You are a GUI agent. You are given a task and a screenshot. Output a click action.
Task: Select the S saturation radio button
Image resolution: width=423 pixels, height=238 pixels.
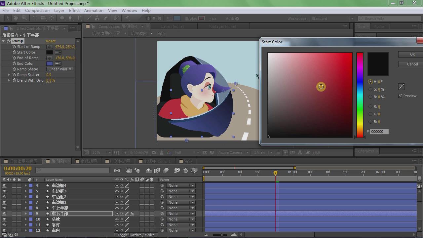click(370, 89)
